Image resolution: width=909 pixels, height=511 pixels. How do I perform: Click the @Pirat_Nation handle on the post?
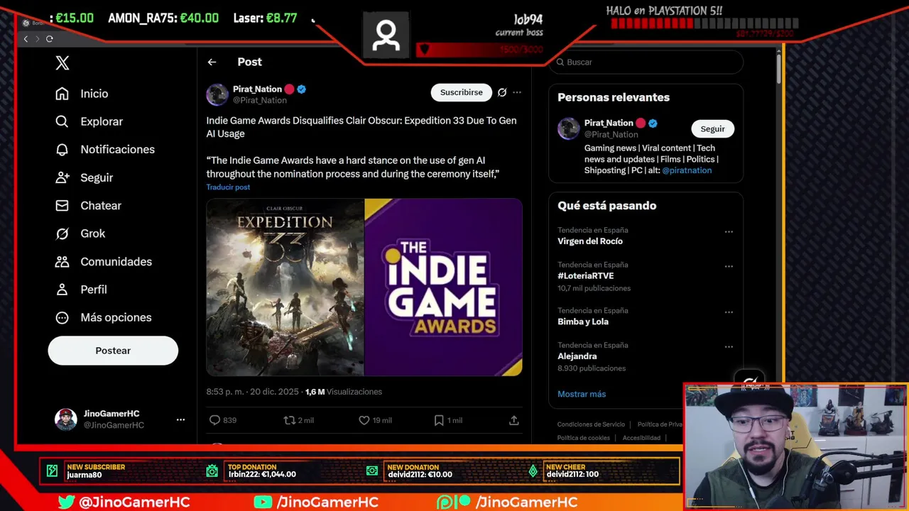click(260, 101)
